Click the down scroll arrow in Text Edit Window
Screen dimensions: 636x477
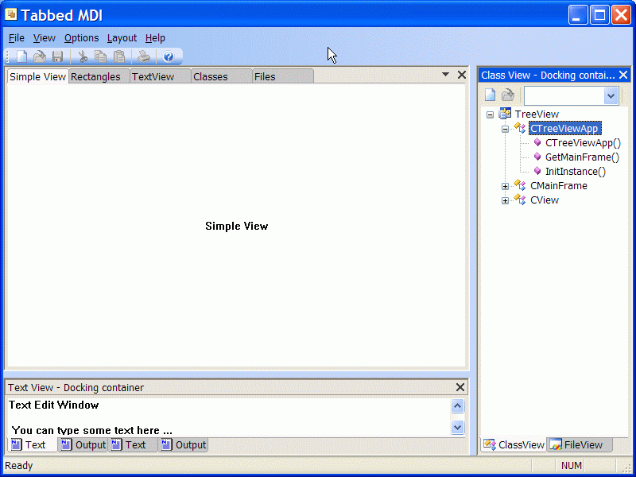(458, 428)
